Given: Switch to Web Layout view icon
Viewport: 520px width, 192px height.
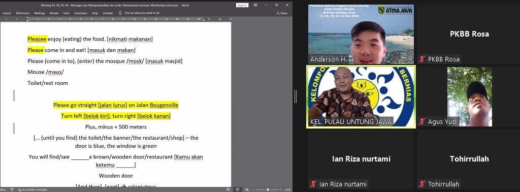Looking at the screenshot, I should coord(246,189).
